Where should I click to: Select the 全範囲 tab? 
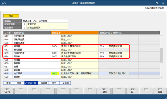pyautogui.click(x=65, y=83)
